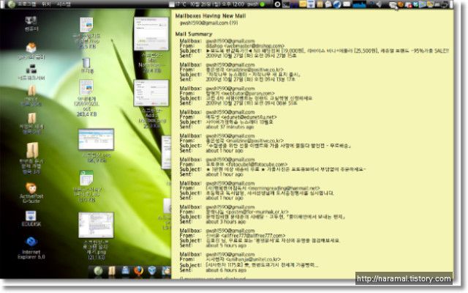Click the volume speaker icon in panel
Image resolution: width=468 pixels, height=293 pixels.
(379, 4)
